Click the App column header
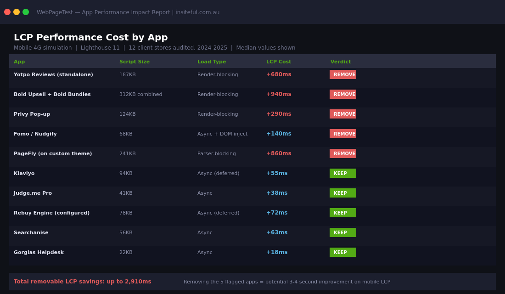This screenshot has width=505, height=294. (x=19, y=62)
